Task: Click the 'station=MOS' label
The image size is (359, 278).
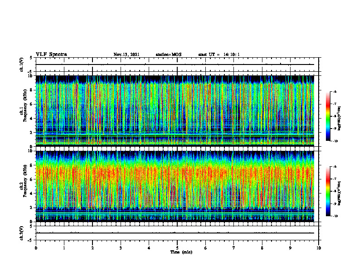Action: pyautogui.click(x=169, y=55)
